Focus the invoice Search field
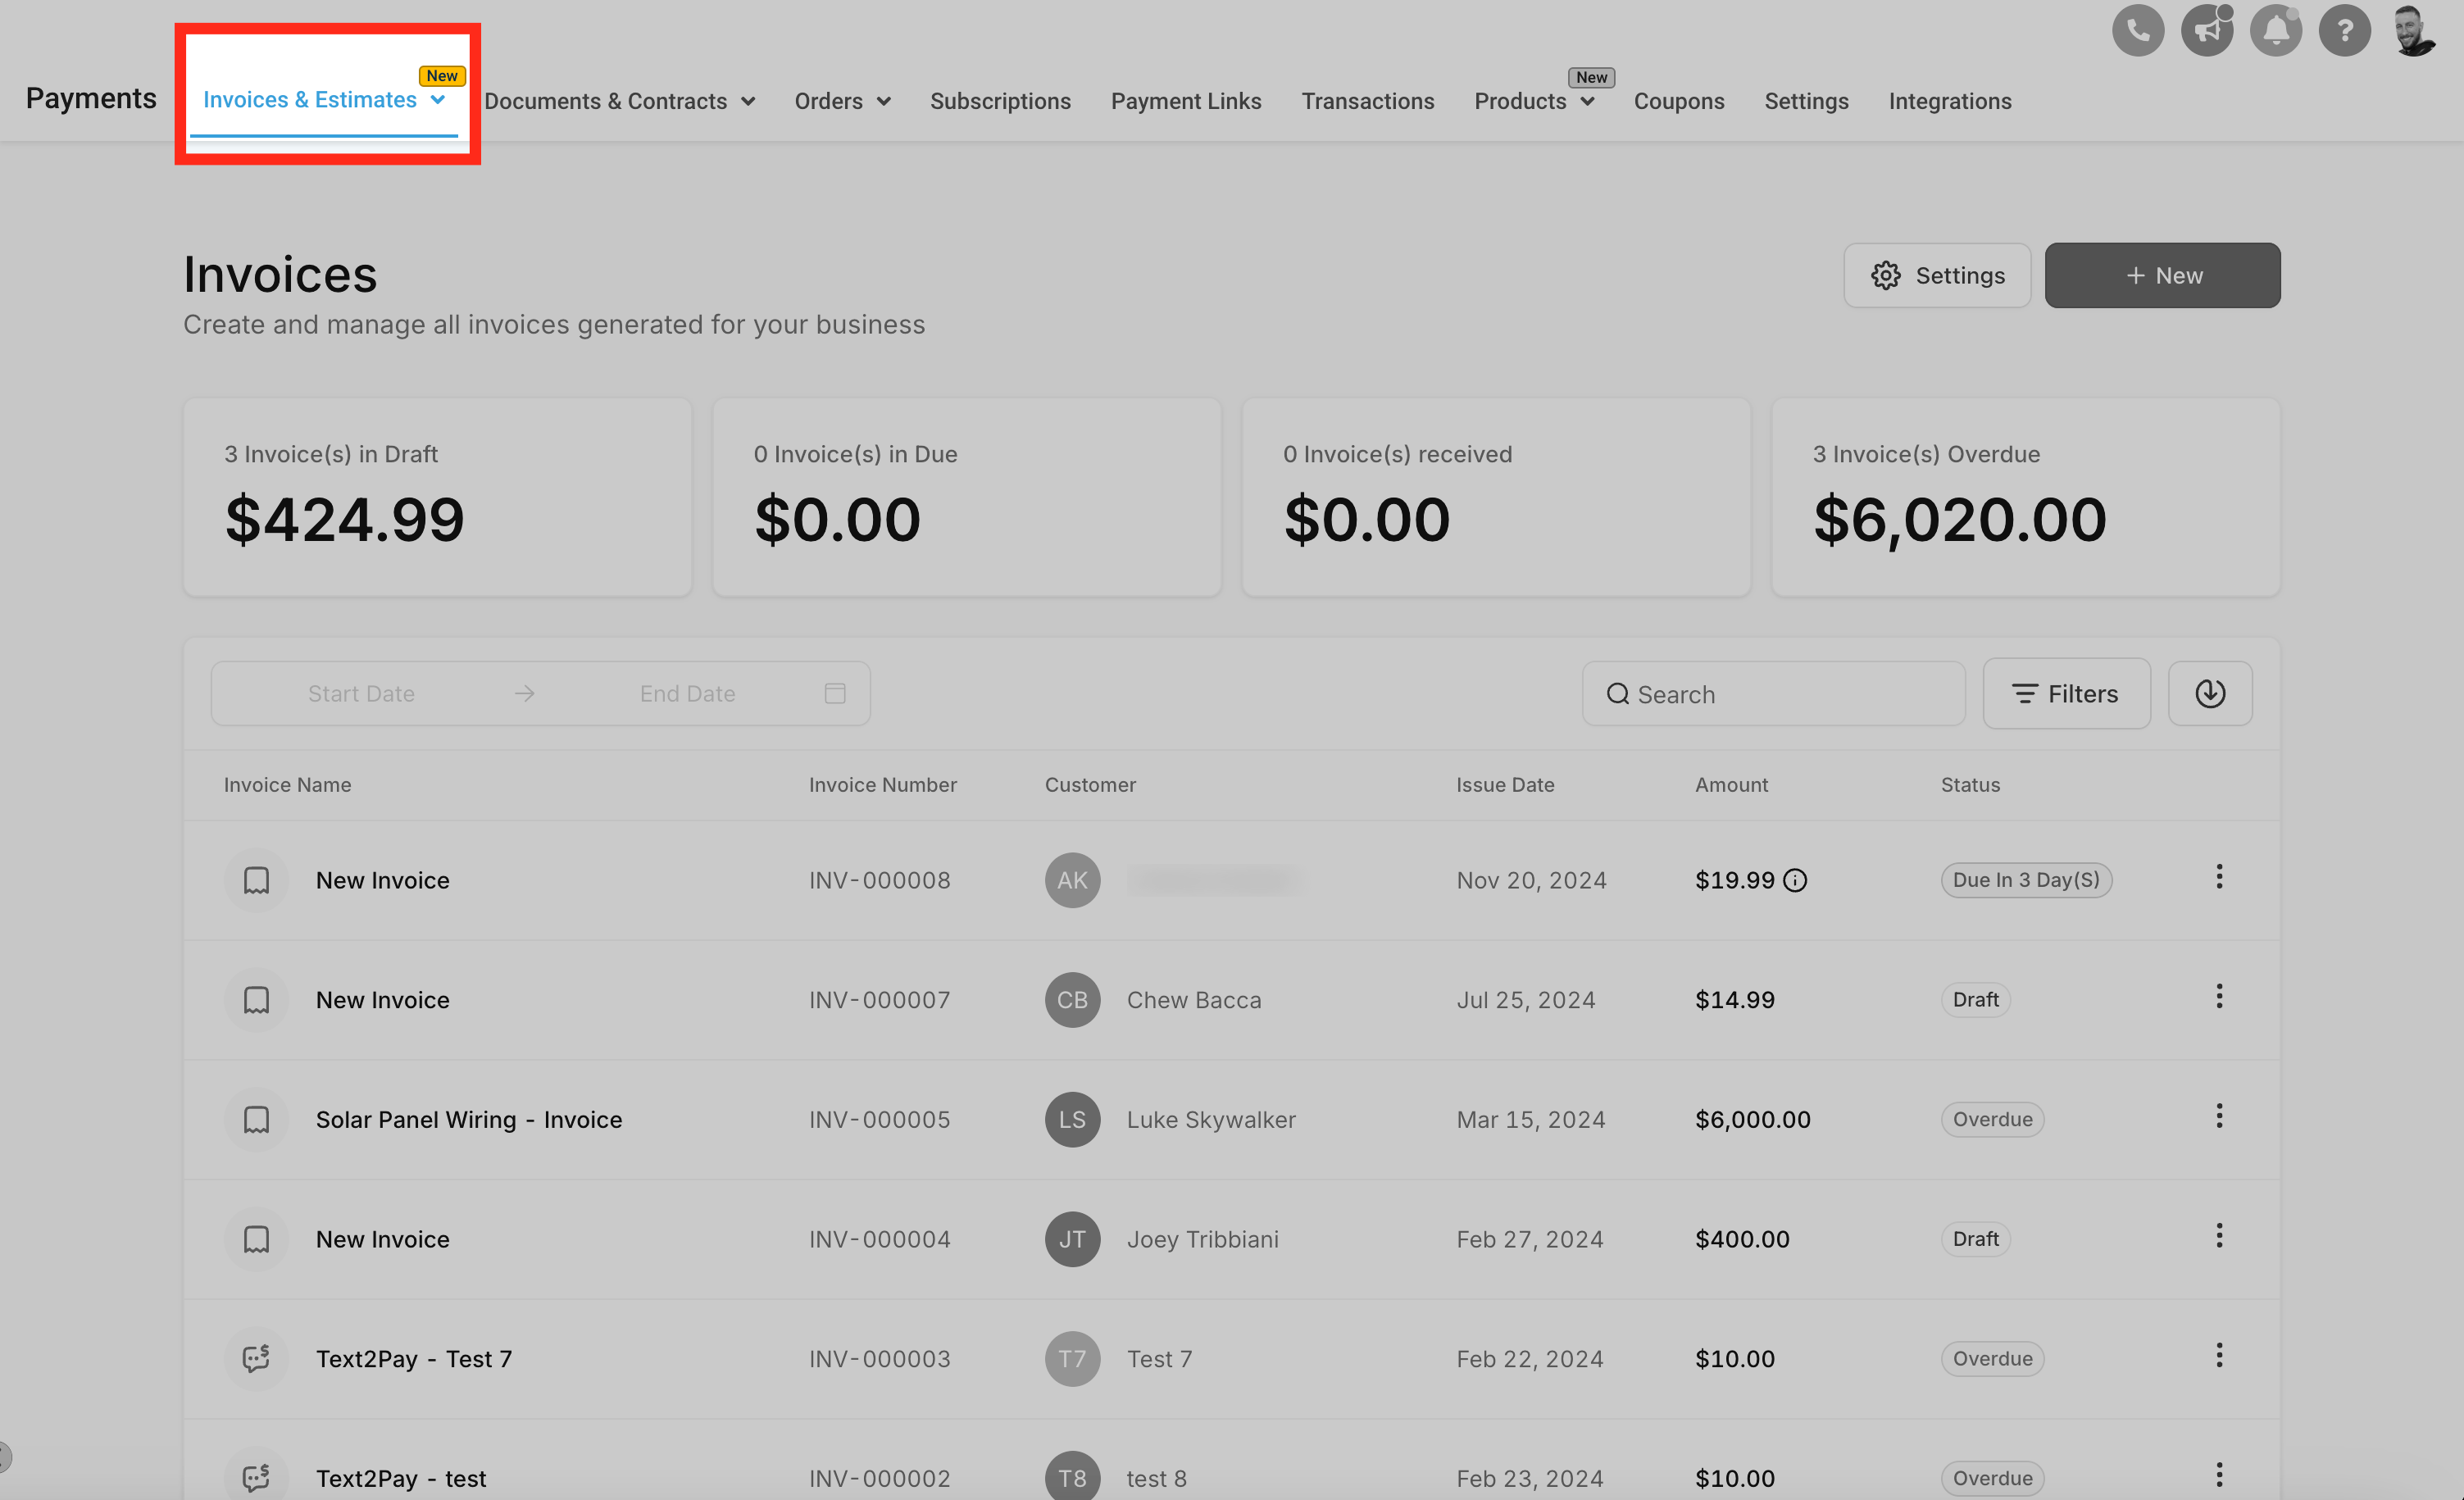Image resolution: width=2464 pixels, height=1500 pixels. (x=1773, y=693)
